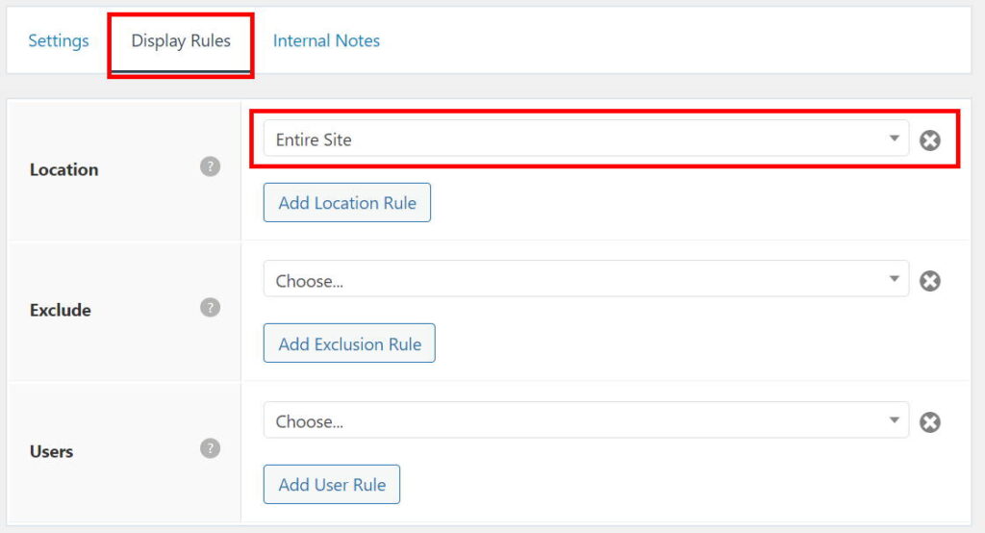
Task: Click the help icon next to Location
Action: [210, 166]
